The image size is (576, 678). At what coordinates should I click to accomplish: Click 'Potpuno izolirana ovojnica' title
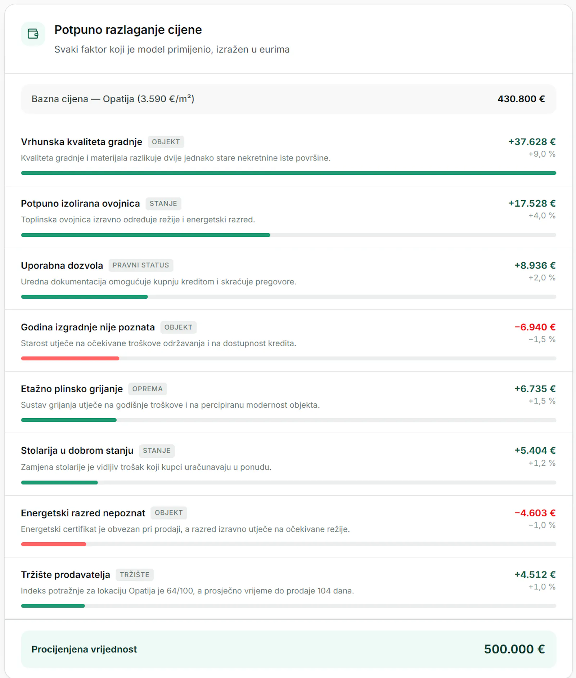pyautogui.click(x=80, y=204)
